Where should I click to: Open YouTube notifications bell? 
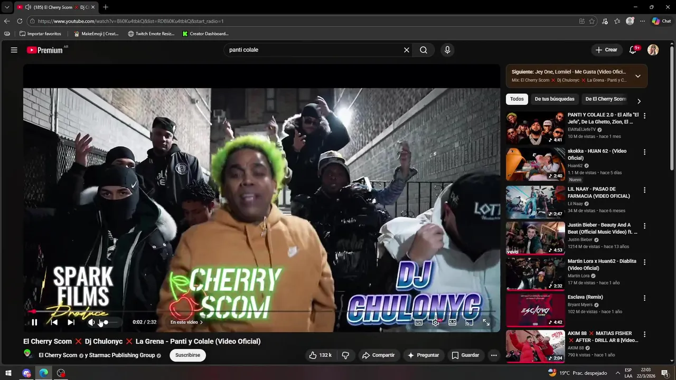coord(633,50)
